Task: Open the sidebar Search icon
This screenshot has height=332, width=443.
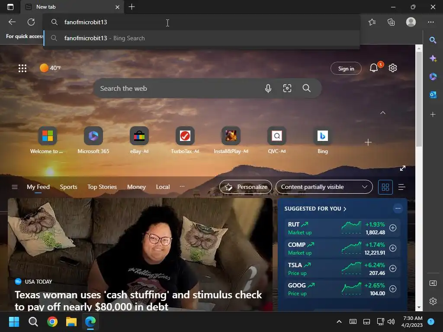Action: pyautogui.click(x=433, y=40)
